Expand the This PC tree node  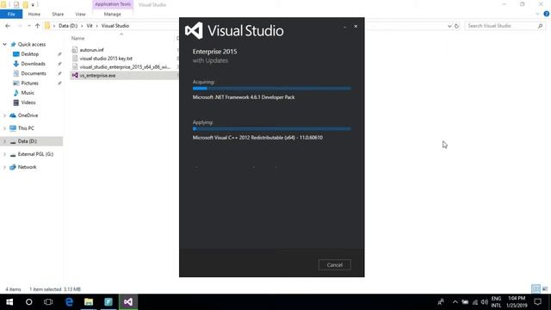click(4, 128)
